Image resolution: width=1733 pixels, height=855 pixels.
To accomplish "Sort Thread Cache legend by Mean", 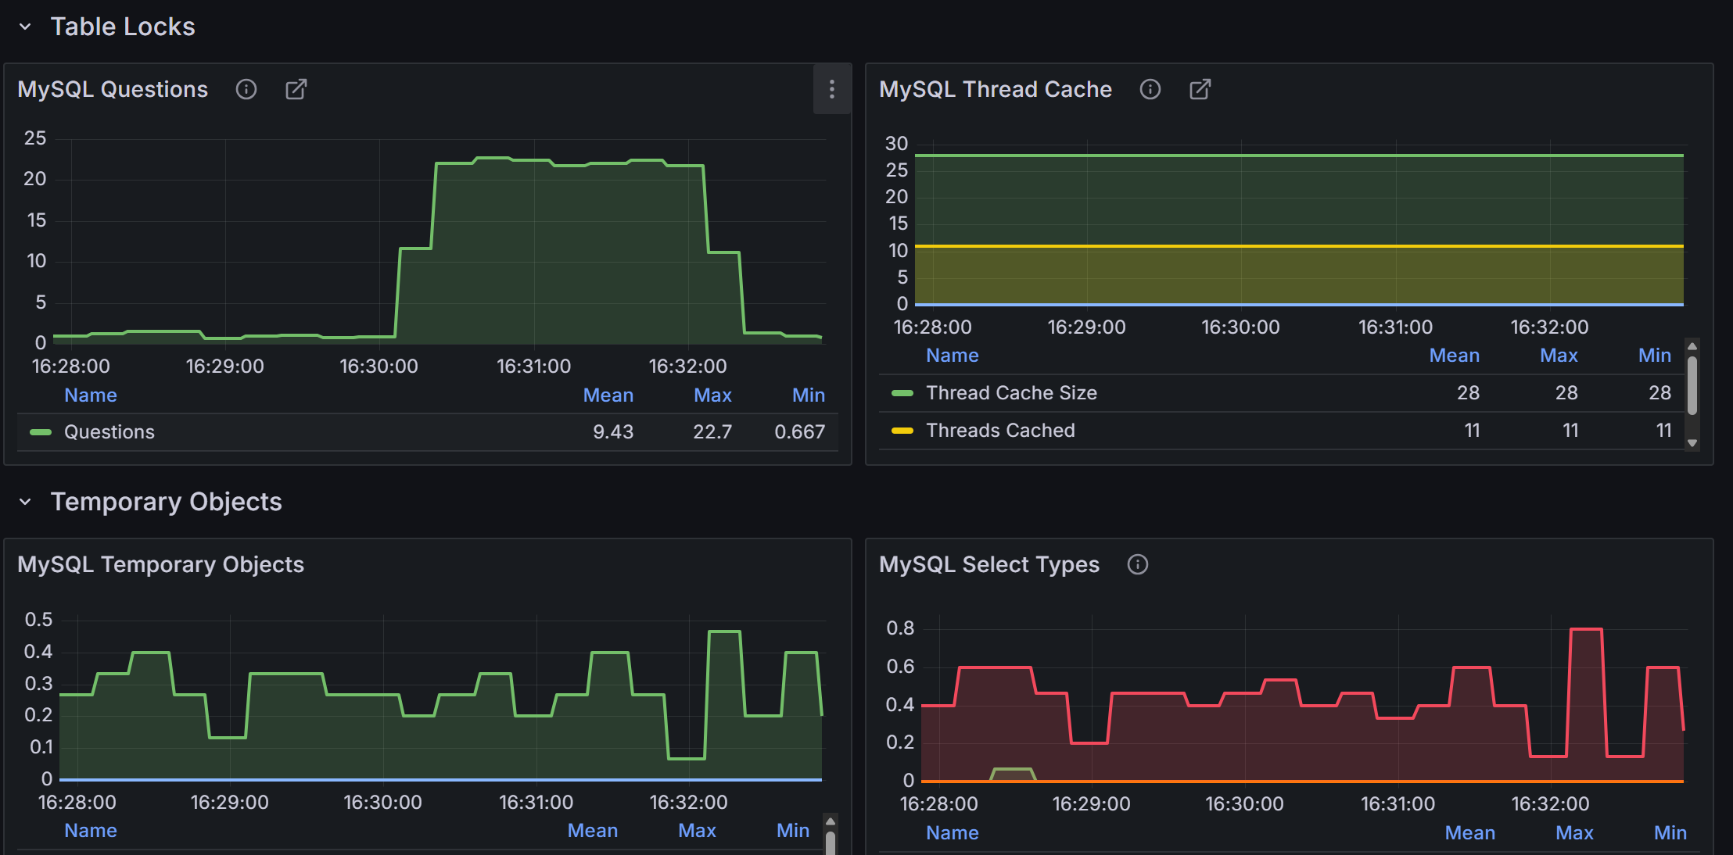I will 1455,356.
